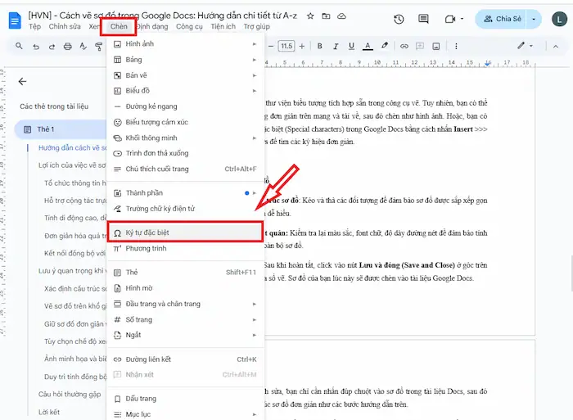Insert Phương trình

point(185,249)
